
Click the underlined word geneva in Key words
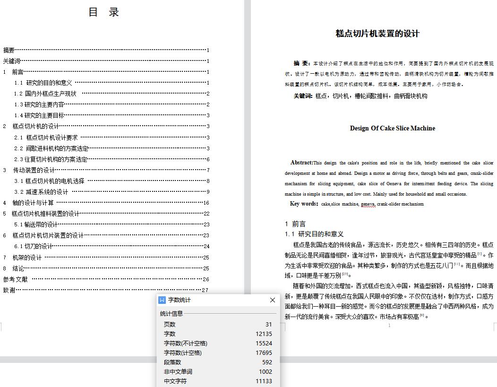click(368, 204)
